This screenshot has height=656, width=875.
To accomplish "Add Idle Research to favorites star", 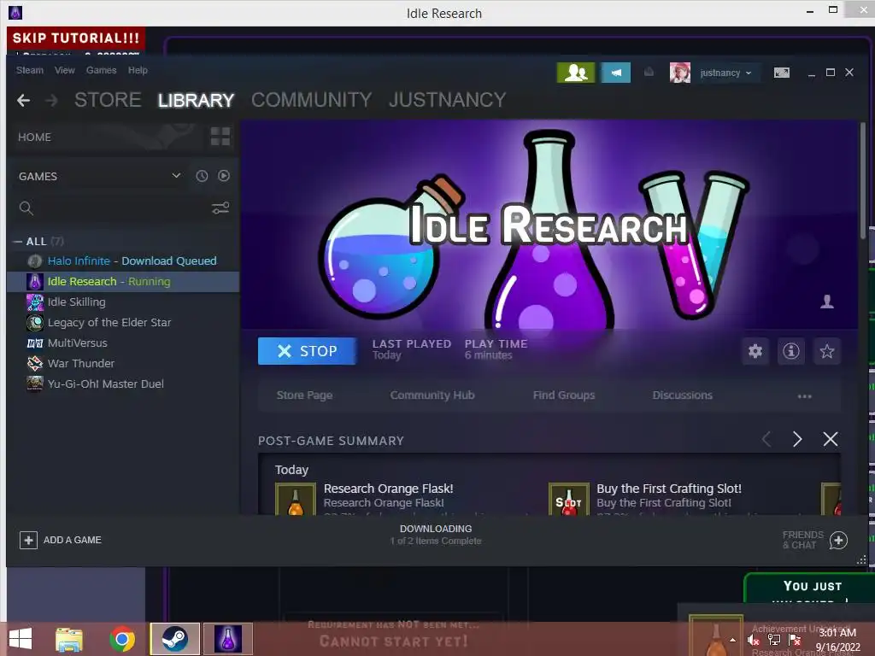I will click(826, 351).
